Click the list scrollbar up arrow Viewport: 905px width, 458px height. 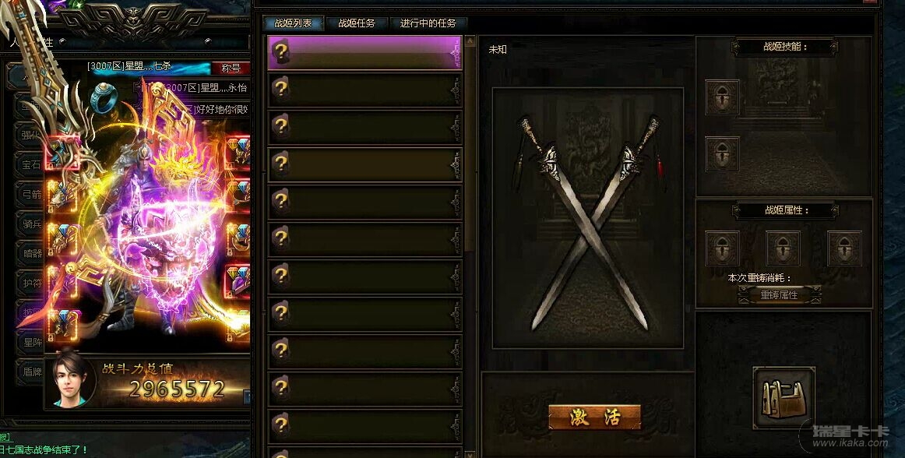[470, 41]
